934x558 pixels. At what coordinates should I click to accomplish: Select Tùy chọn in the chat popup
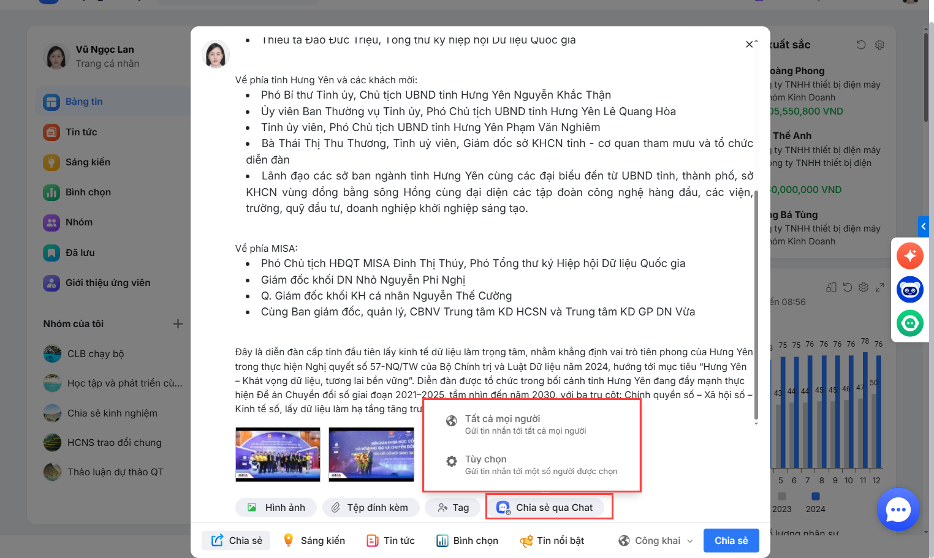[x=531, y=464]
